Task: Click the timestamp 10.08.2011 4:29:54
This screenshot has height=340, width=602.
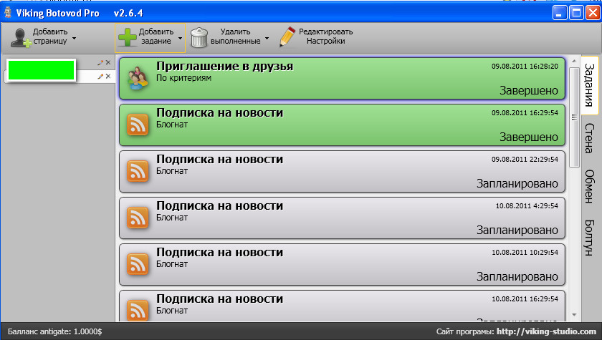Action: click(527, 206)
